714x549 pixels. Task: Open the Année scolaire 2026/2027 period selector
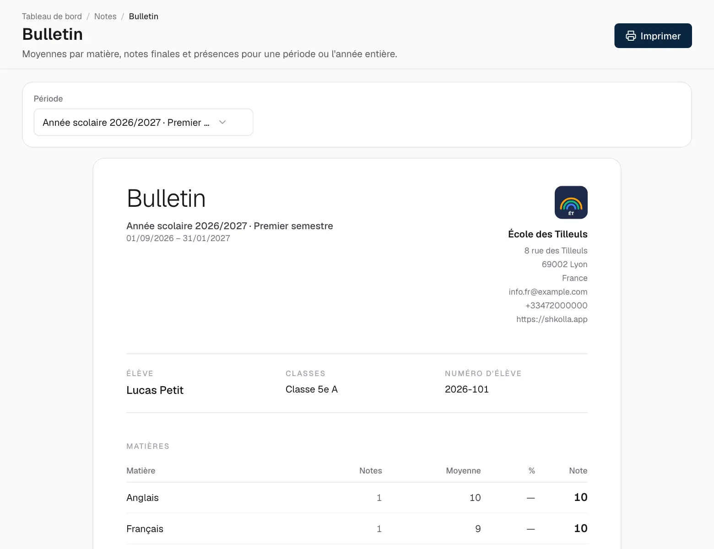click(x=143, y=122)
